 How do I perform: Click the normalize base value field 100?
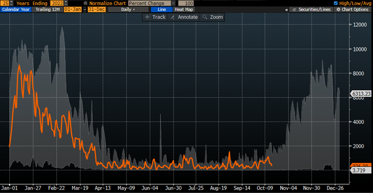tap(186, 3)
